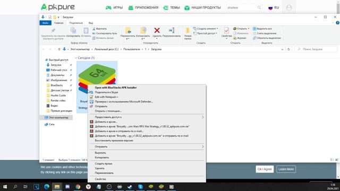Open address bar history dropdown arrow

[x=282, y=49]
